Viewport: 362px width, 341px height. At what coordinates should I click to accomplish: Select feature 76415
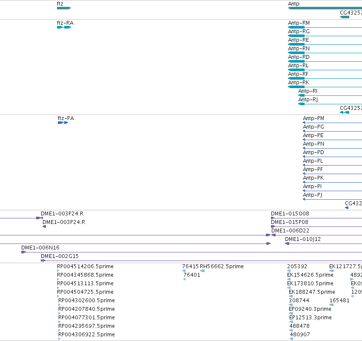(190, 266)
